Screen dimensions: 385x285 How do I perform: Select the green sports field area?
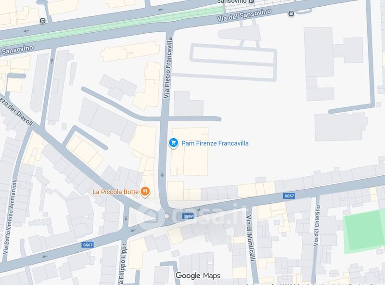point(364,232)
